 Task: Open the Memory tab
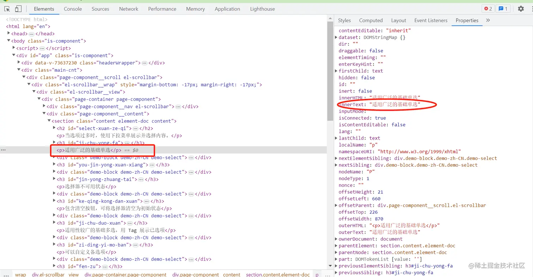coord(195,9)
